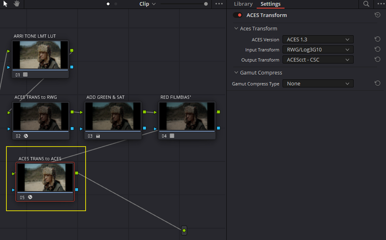Open the effects panel three-dot options menu
The image size is (386, 240).
(381, 4)
